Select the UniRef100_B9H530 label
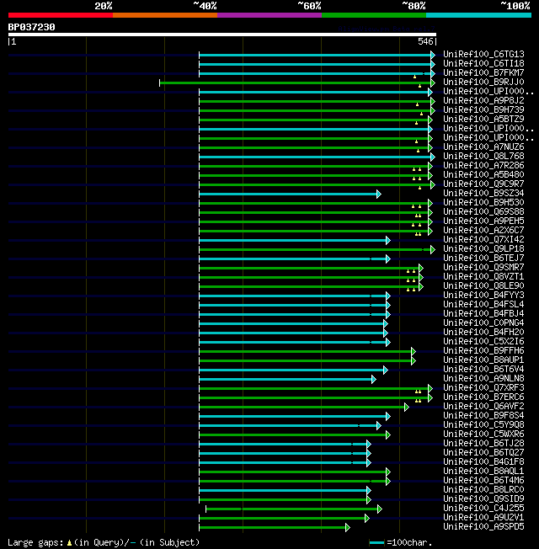Screen dimensions: 539x549 [x=483, y=202]
